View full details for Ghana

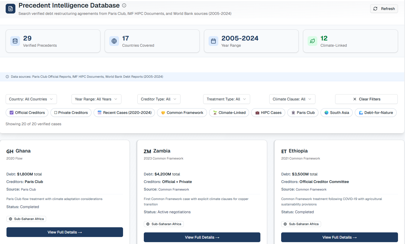[x=64, y=232]
